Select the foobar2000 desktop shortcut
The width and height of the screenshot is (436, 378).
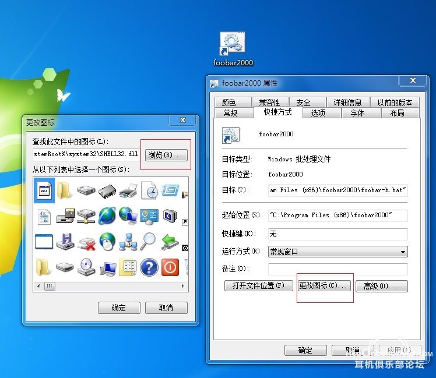click(x=233, y=49)
